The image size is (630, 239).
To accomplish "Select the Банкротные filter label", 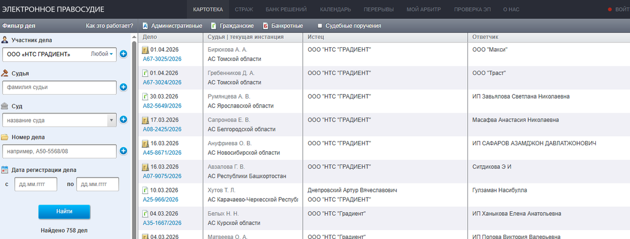I will [287, 26].
